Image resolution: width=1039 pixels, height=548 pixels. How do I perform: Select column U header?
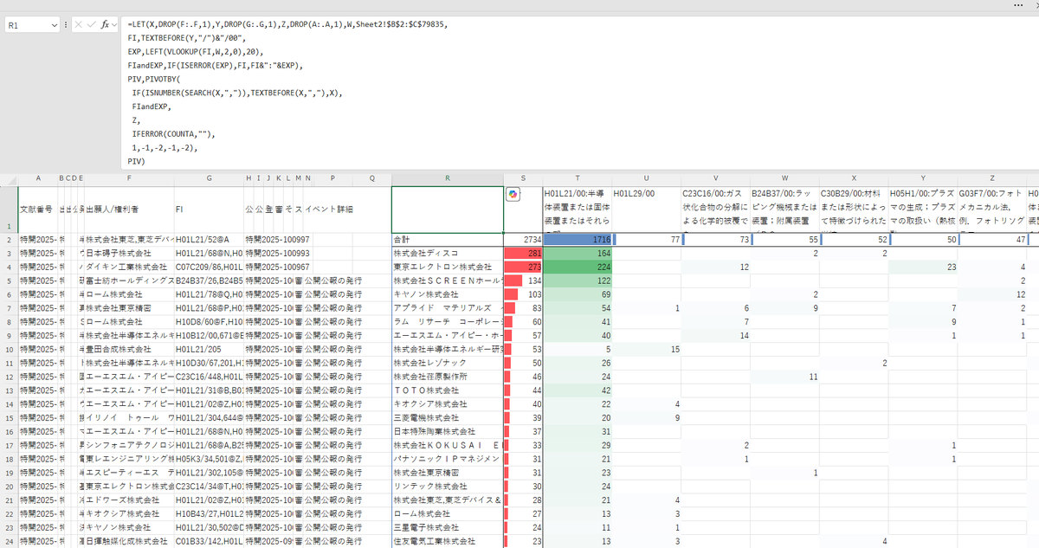(646, 178)
